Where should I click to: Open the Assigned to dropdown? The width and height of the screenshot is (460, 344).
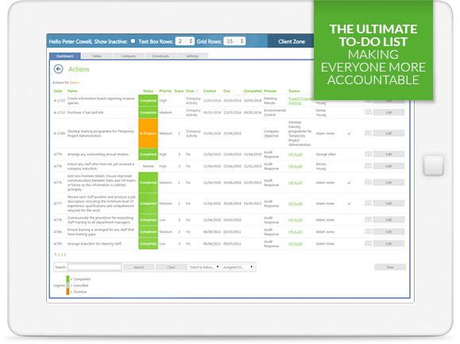click(238, 267)
